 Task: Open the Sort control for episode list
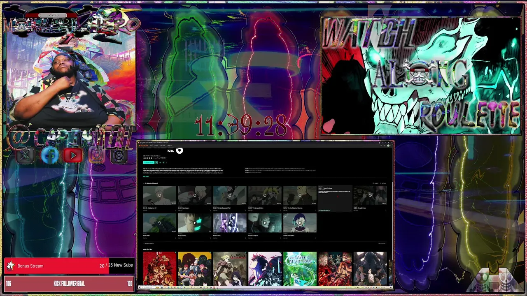(375, 183)
